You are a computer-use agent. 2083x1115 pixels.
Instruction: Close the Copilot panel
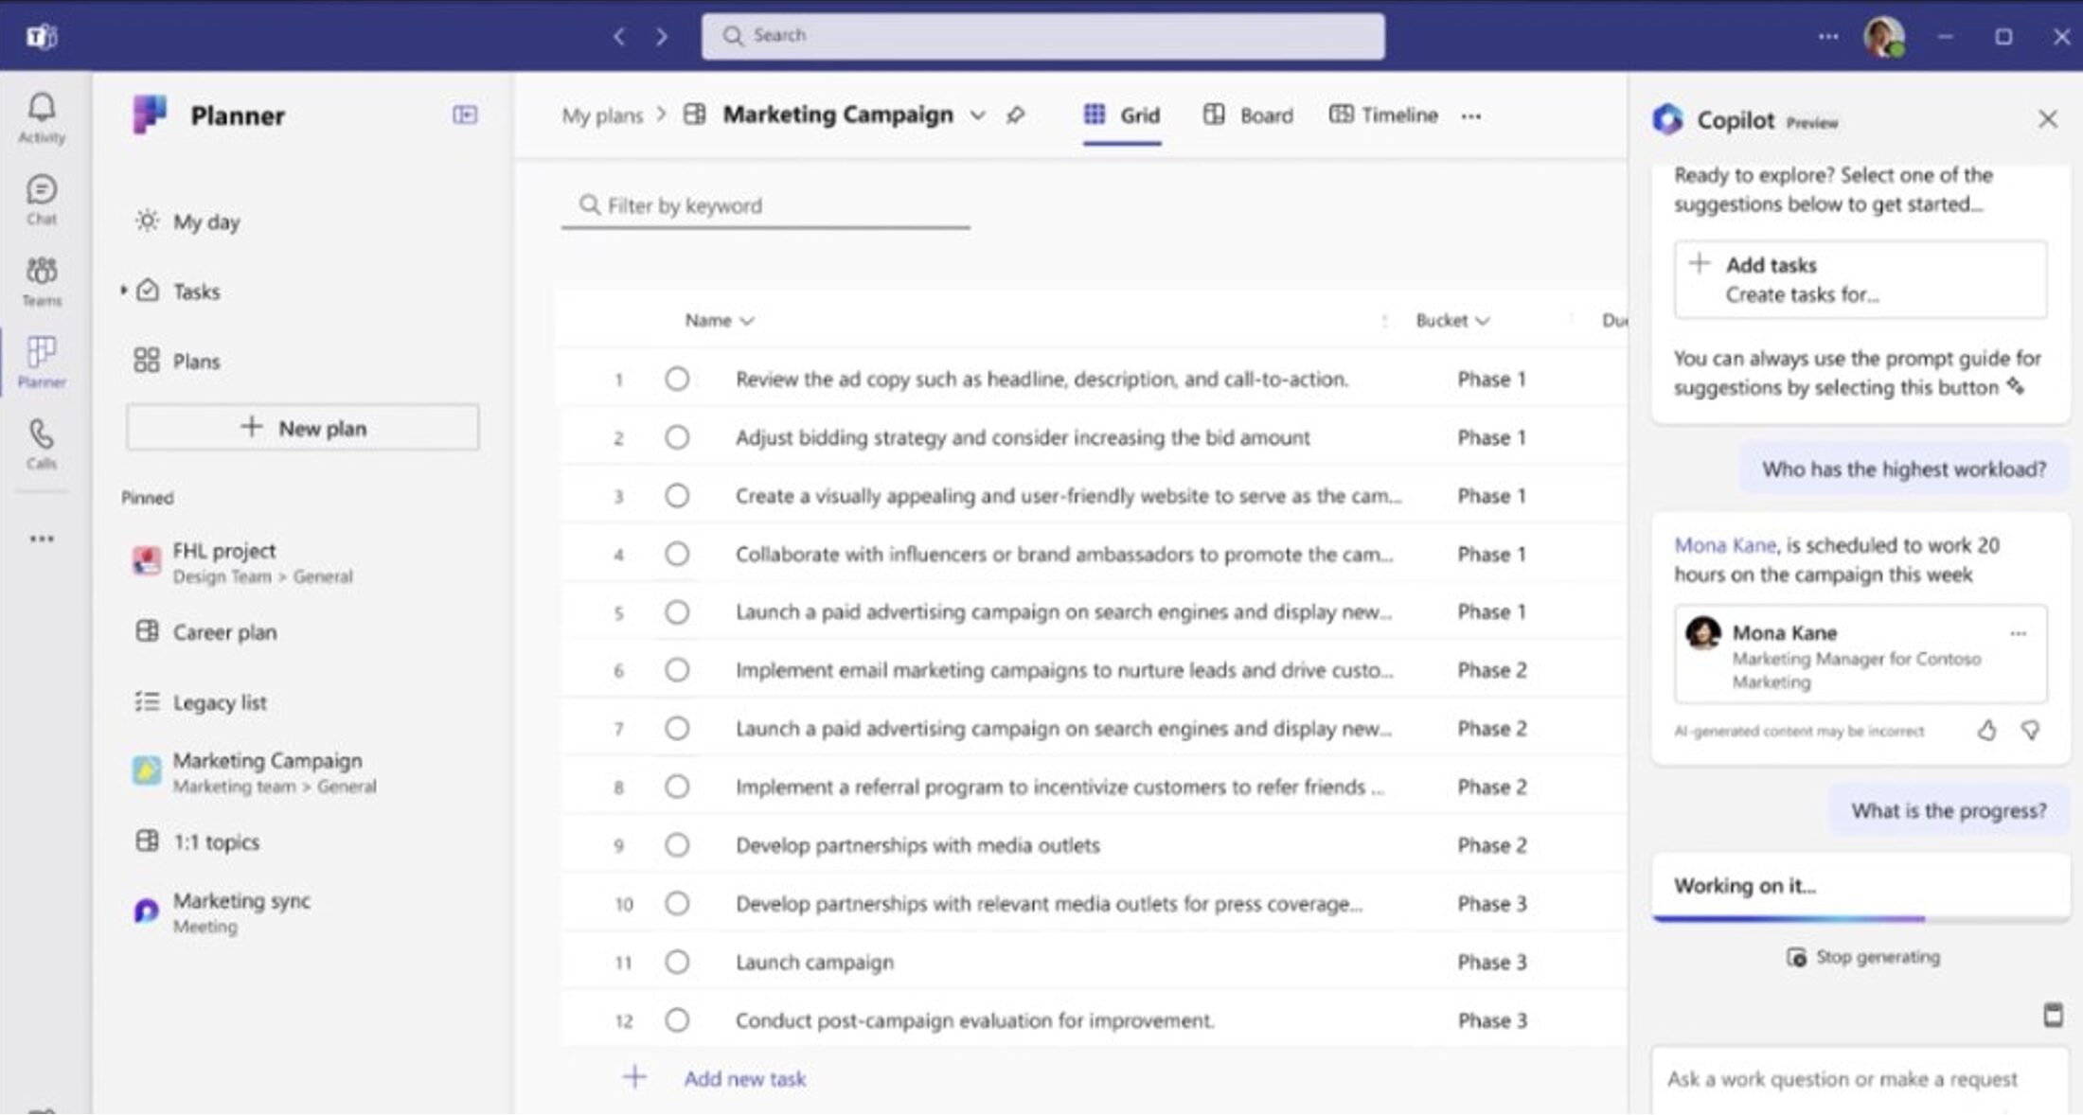pos(2048,119)
